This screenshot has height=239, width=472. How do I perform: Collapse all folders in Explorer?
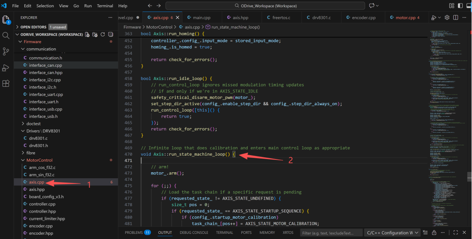(111, 34)
